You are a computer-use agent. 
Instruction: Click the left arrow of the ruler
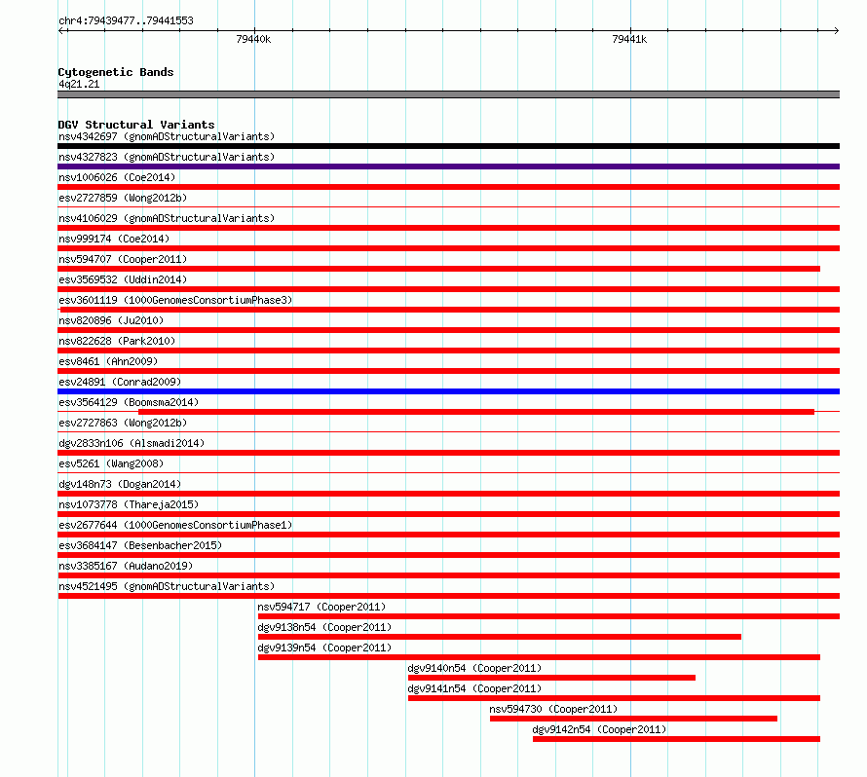coord(60,30)
